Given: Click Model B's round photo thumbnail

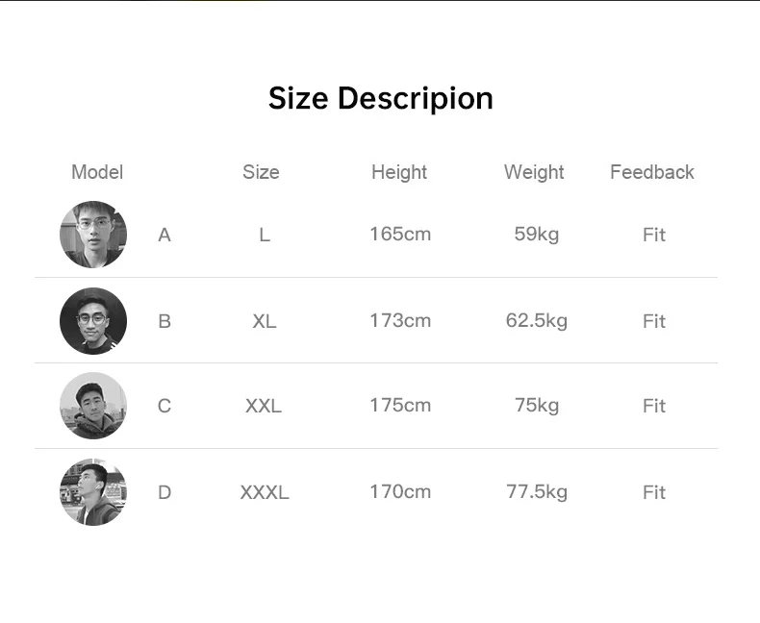Looking at the screenshot, I should coord(93,321).
